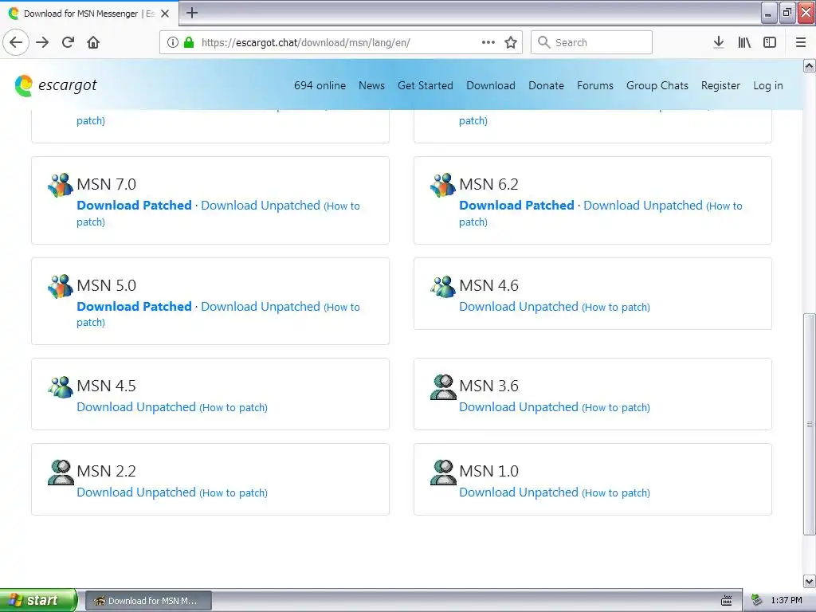This screenshot has width=816, height=612.
Task: Download Unpatched MSN 5.0
Action: click(261, 306)
